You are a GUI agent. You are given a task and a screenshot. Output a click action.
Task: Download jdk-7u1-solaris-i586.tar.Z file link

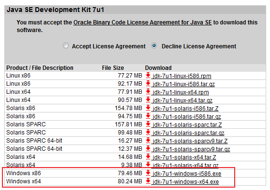coord(186,109)
